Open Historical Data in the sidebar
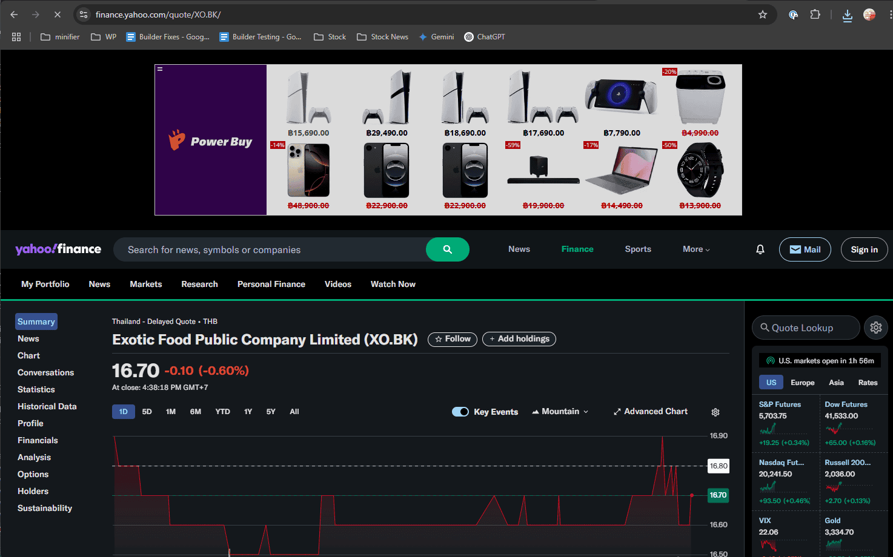The image size is (893, 557). click(47, 406)
